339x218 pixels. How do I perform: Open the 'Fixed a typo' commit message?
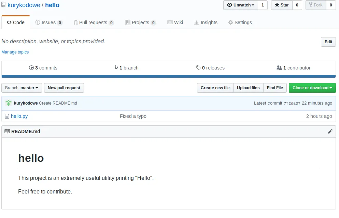[133, 116]
